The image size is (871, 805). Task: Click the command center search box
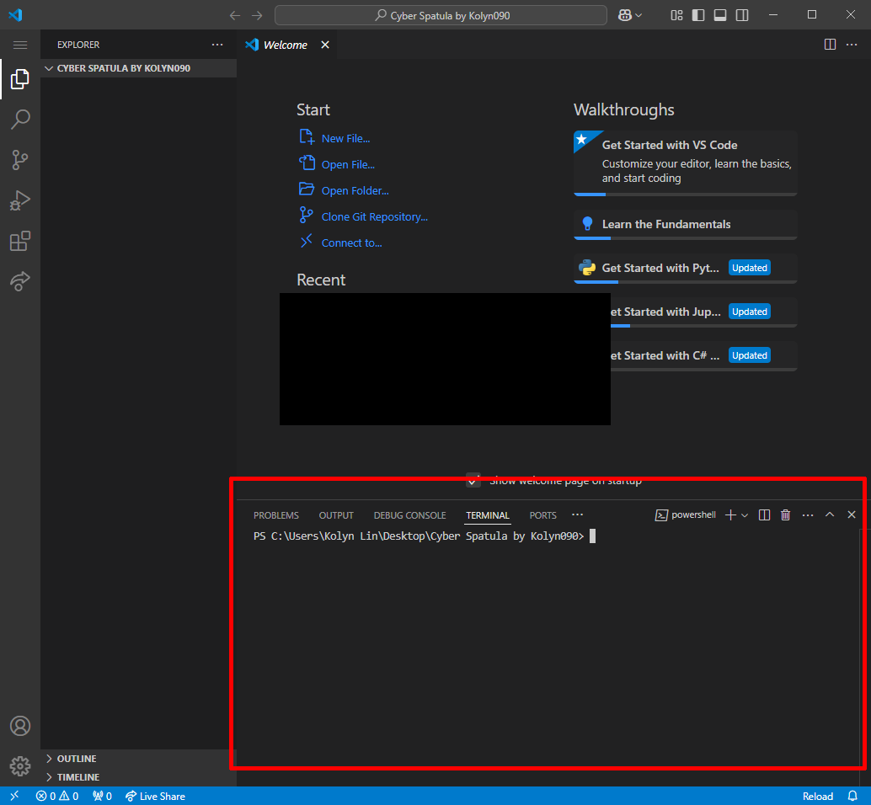[441, 15]
